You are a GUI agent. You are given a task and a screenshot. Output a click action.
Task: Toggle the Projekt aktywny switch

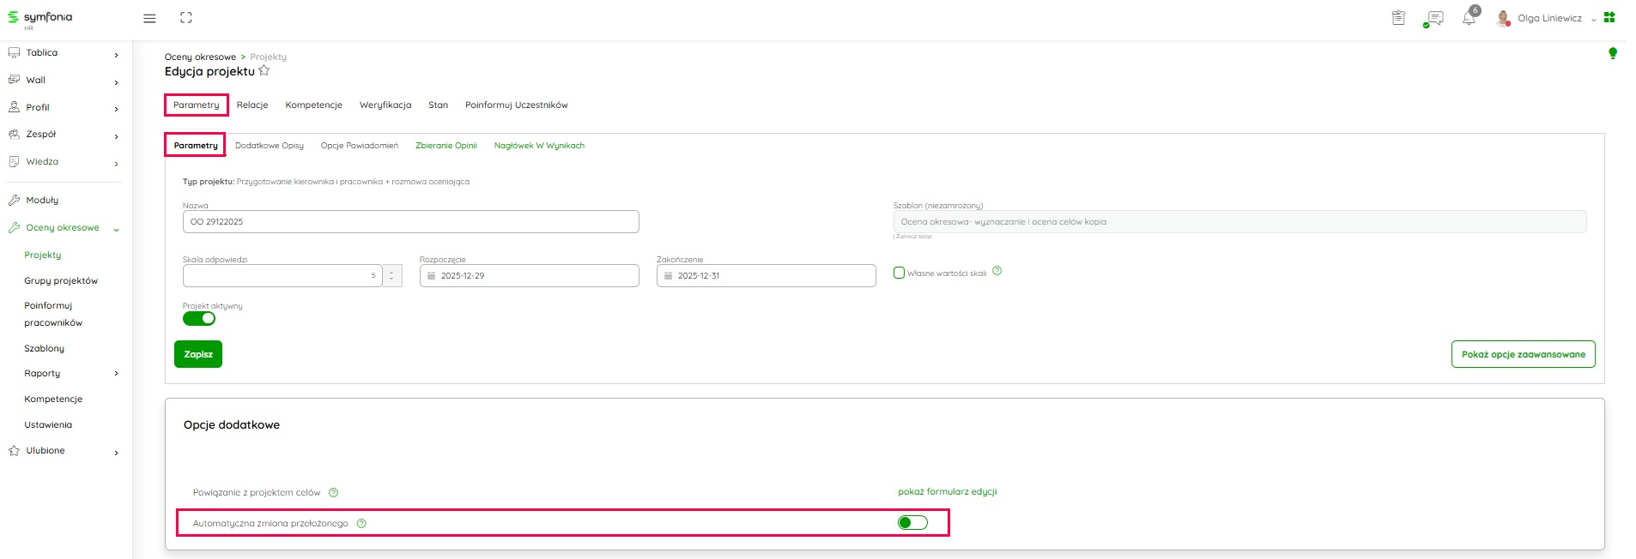tap(199, 319)
